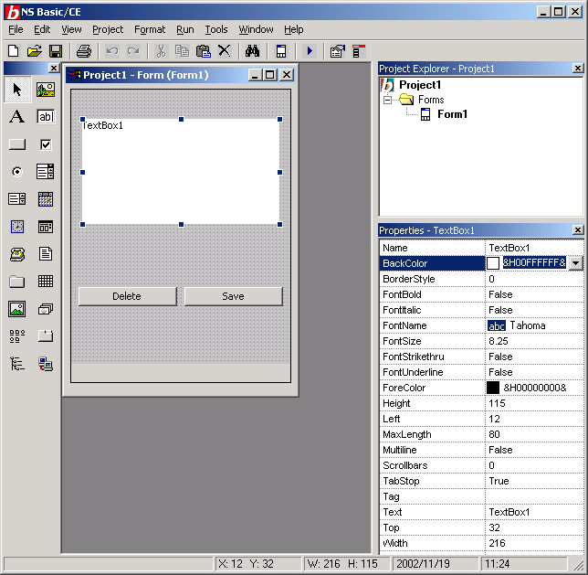Viewport: 588px width, 575px height.
Task: Click the black ForeColor swatch
Action: point(493,388)
